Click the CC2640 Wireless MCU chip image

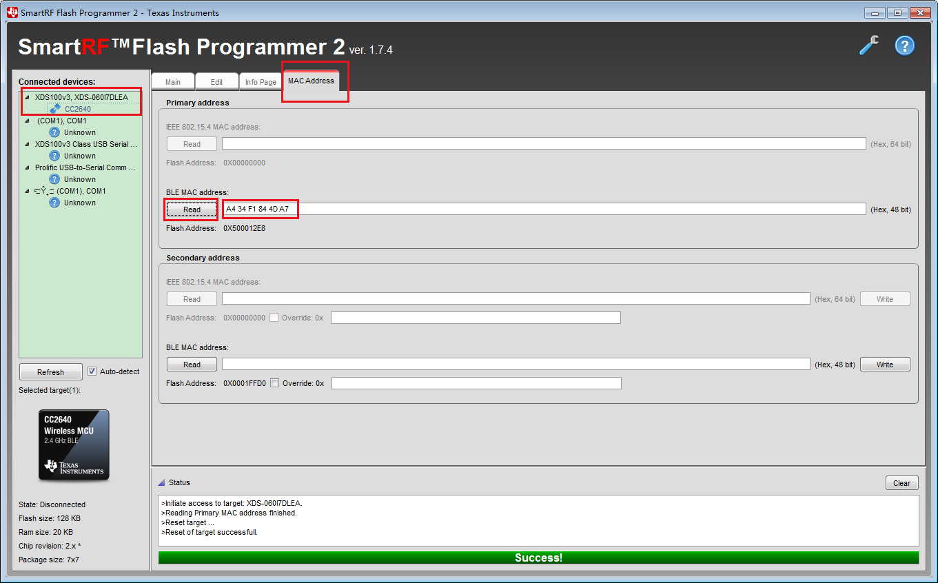tap(74, 445)
